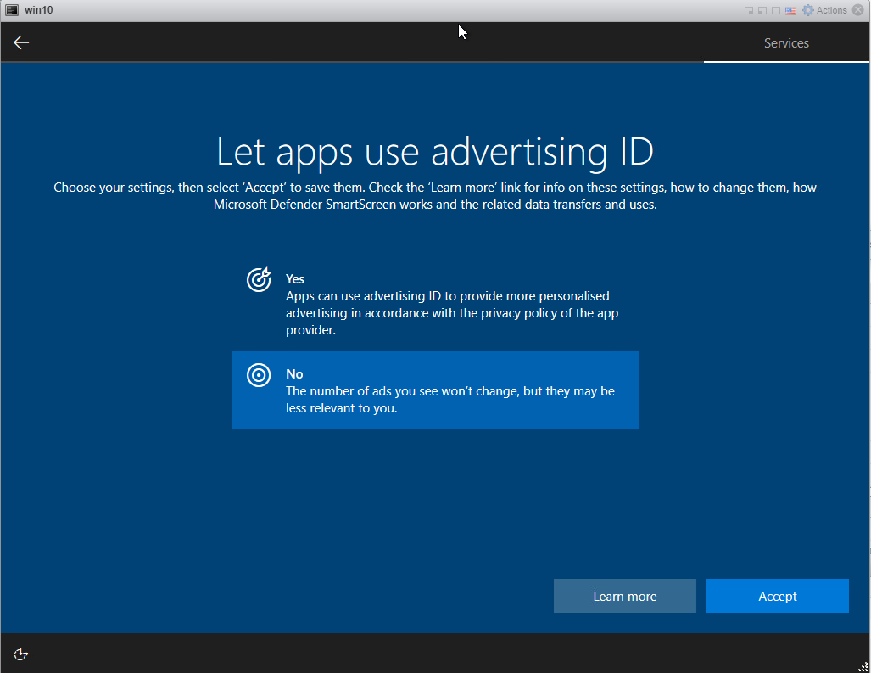Screen dimensions: 871x673
Task: Dock console to bottom-right corner icon
Action: click(x=749, y=10)
